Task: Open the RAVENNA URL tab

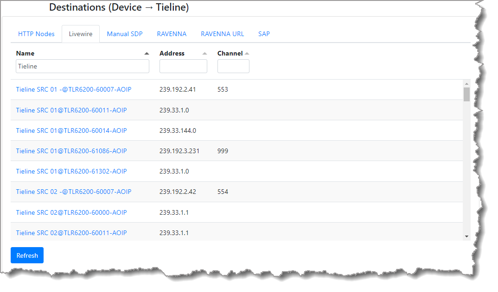Action: pyautogui.click(x=222, y=34)
